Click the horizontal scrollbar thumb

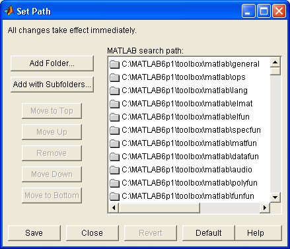pos(159,208)
